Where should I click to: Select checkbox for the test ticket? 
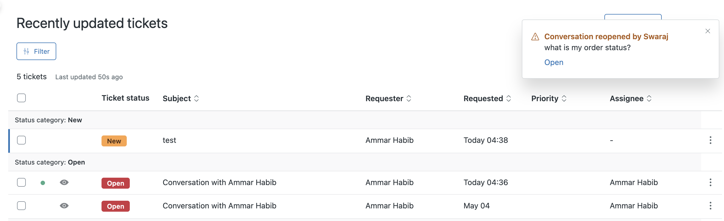(21, 140)
